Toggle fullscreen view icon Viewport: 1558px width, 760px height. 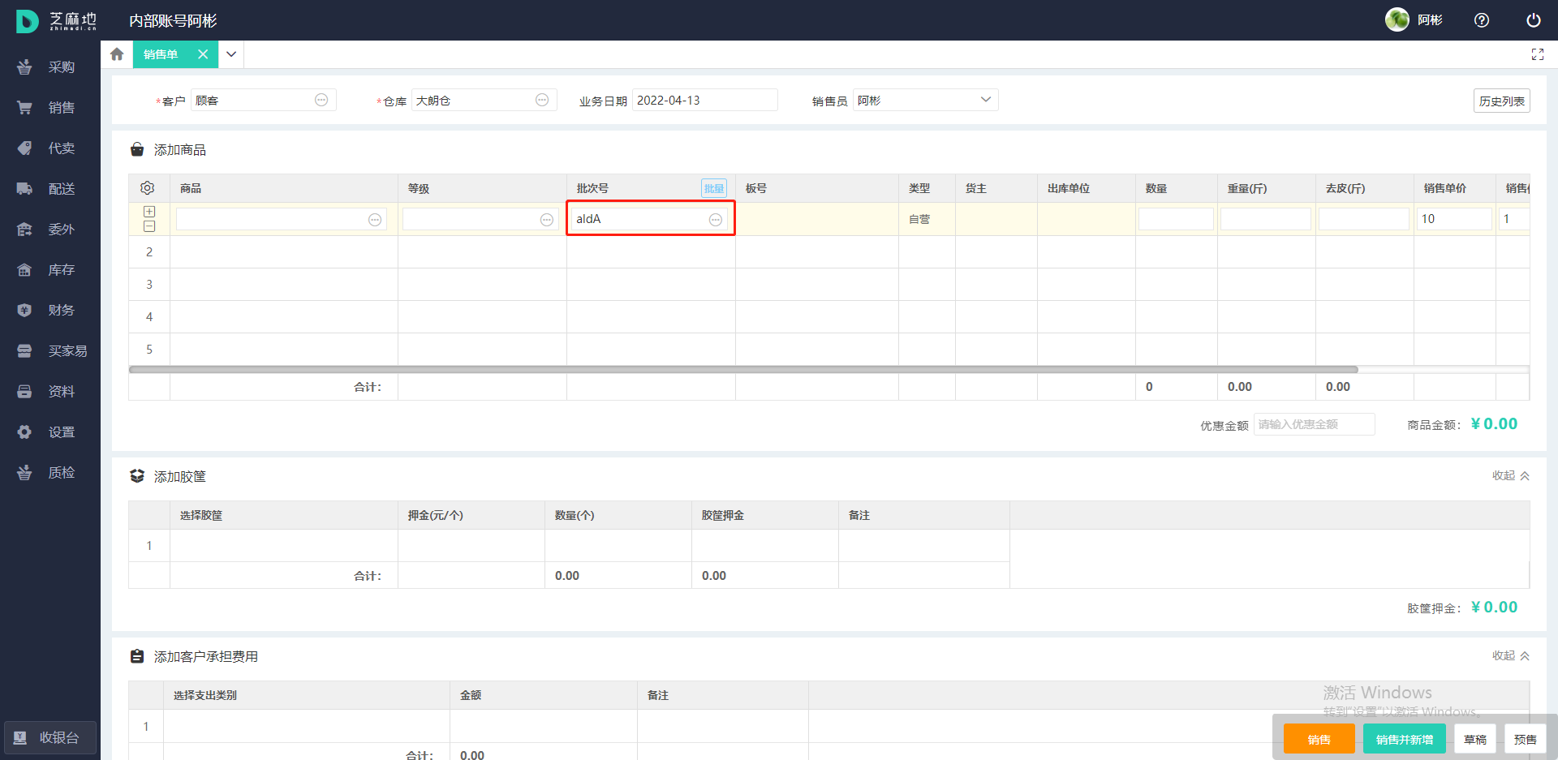1537,54
